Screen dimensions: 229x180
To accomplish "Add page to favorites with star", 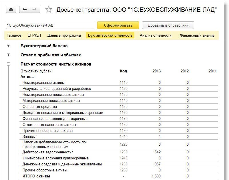I will pyautogui.click(x=49, y=10).
